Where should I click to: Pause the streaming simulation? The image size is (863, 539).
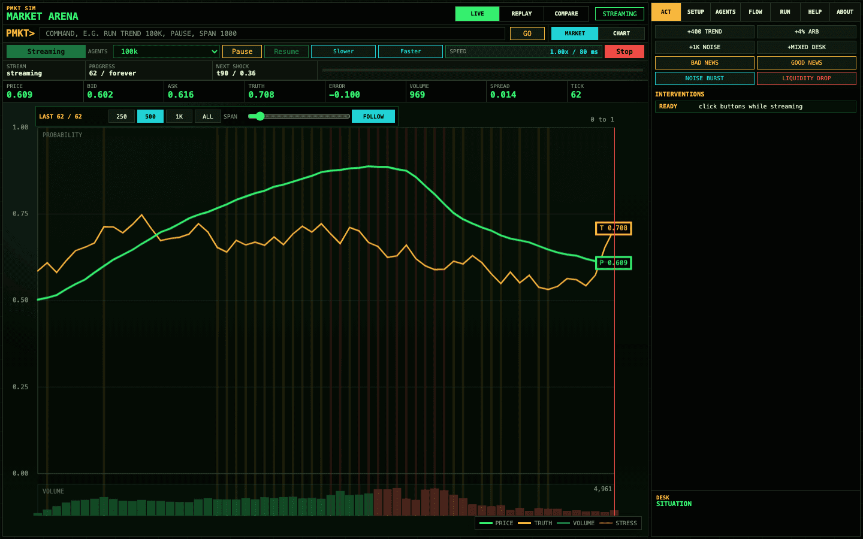pos(242,52)
